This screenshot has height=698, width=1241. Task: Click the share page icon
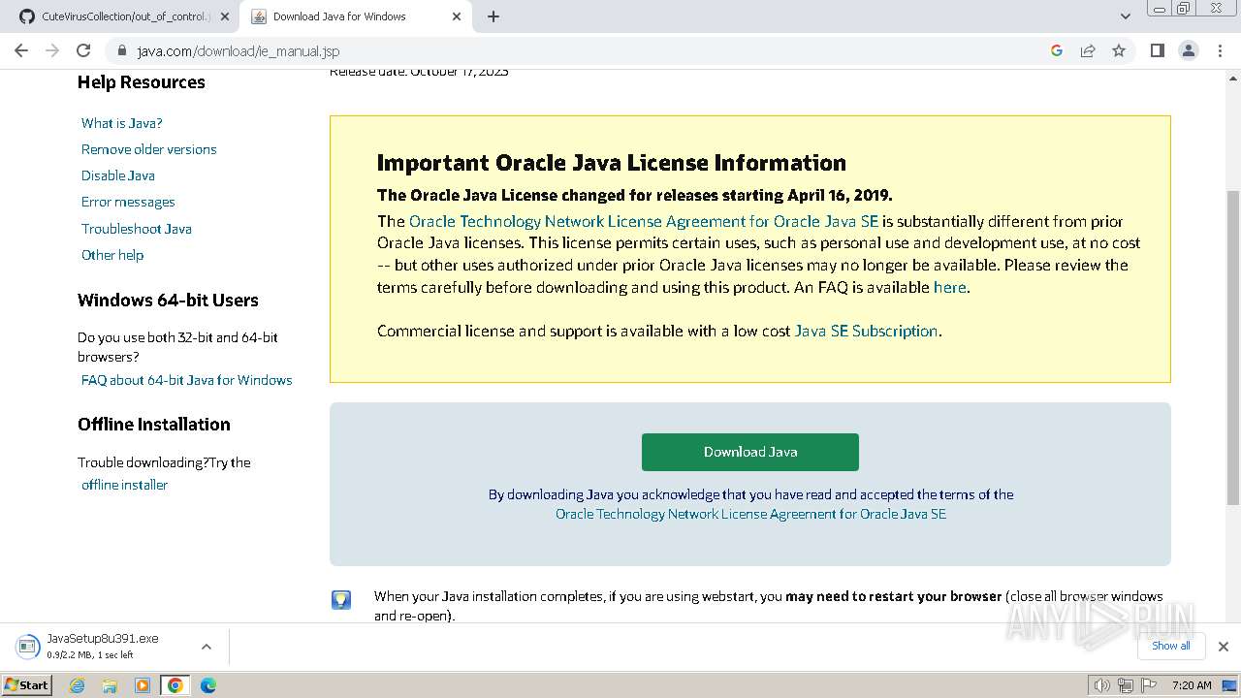tap(1088, 50)
